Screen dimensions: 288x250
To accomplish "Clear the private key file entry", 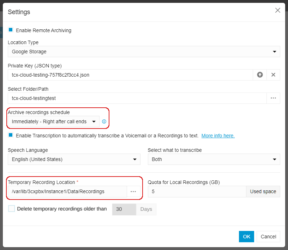I will [273, 75].
